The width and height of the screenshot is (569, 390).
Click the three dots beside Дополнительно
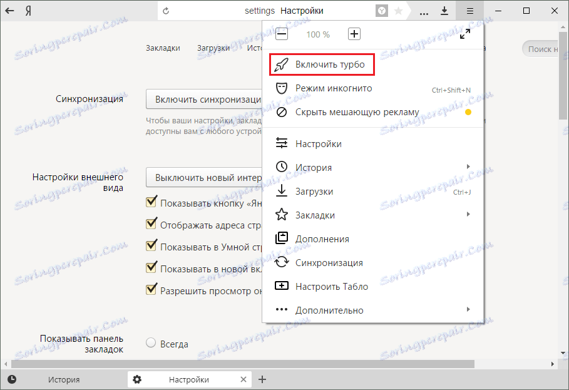click(x=282, y=309)
